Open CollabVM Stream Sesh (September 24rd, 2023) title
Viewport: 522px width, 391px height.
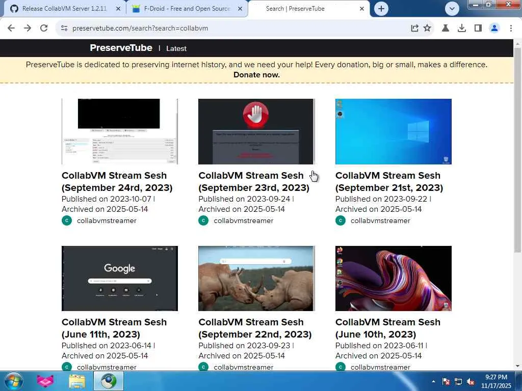pos(117,182)
